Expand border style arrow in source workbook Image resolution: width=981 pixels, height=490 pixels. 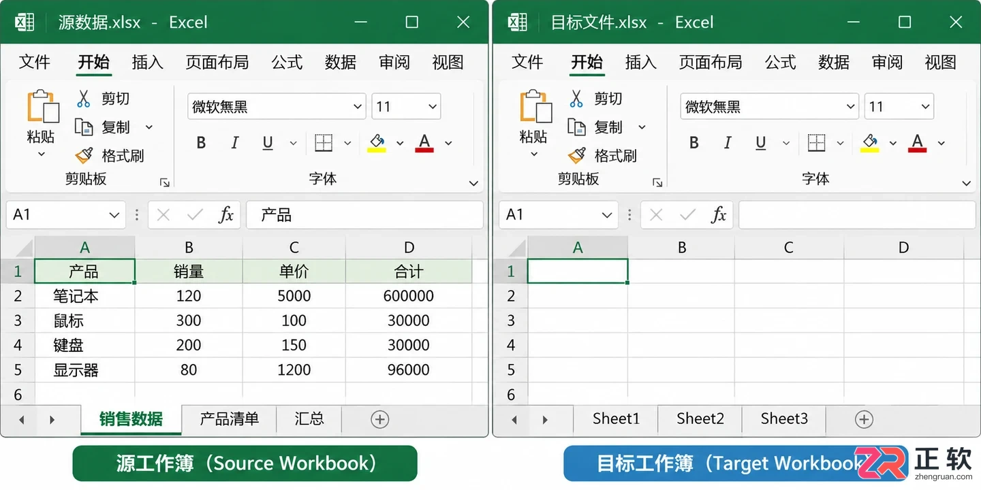click(347, 143)
